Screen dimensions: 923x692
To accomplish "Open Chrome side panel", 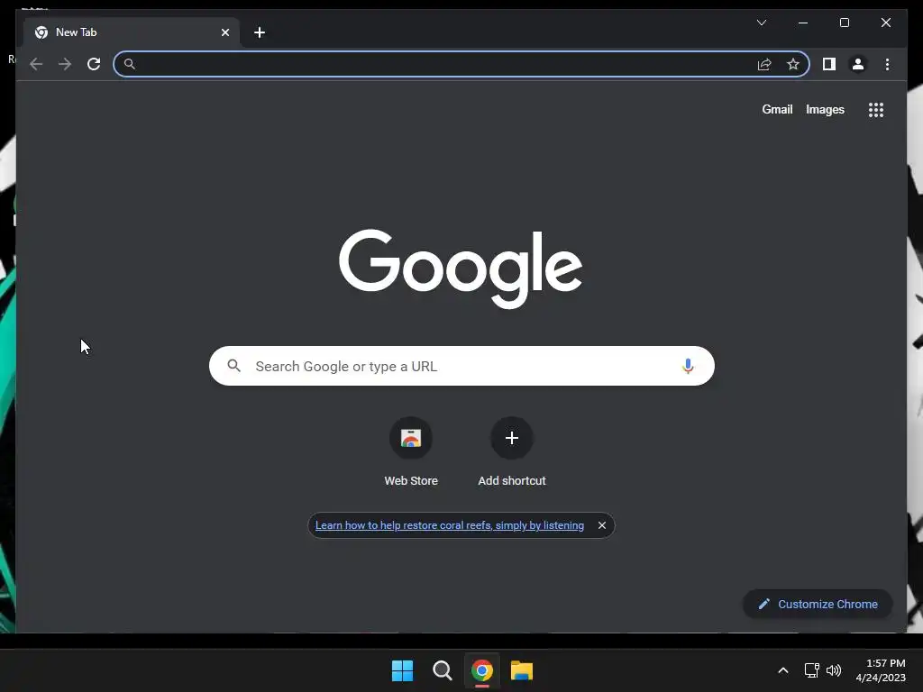I will pyautogui.click(x=829, y=64).
